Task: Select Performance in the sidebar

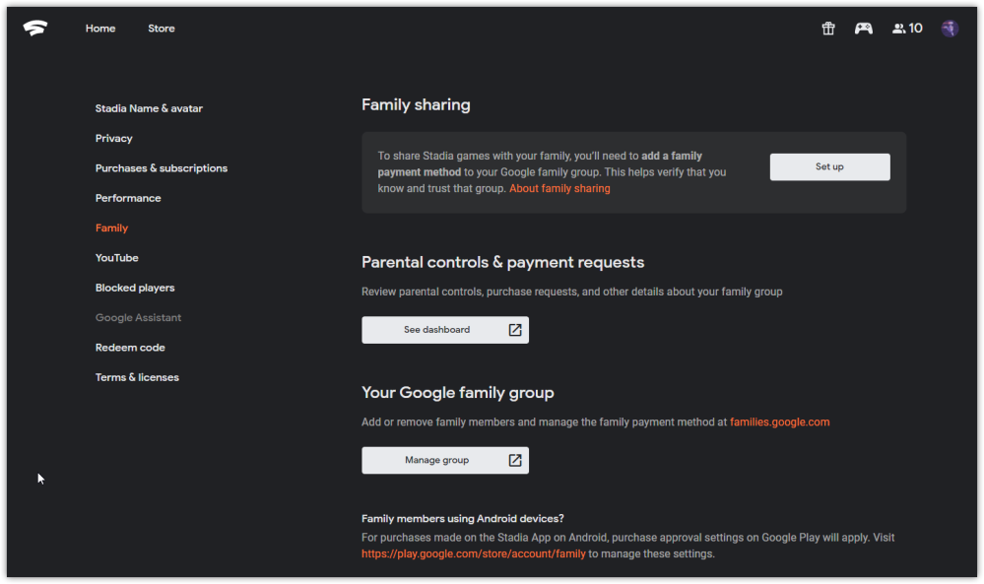Action: point(128,198)
